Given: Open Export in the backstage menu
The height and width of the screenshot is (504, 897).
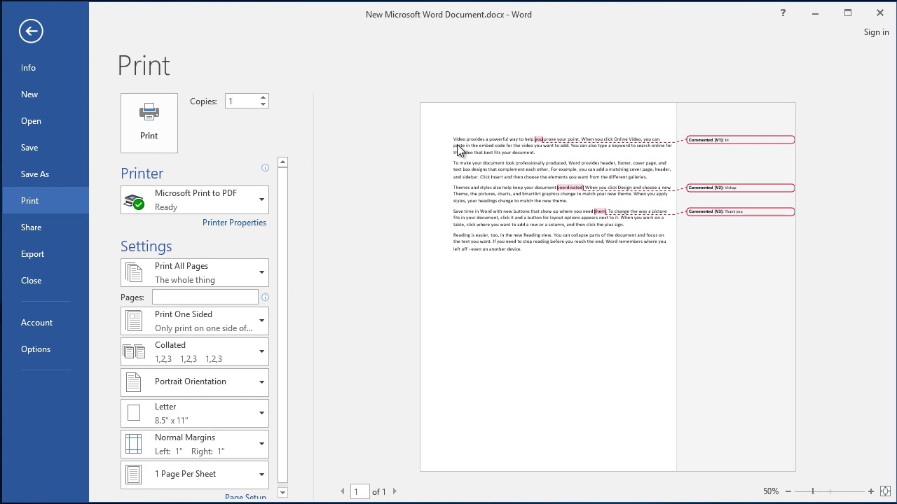Looking at the screenshot, I should (x=32, y=254).
